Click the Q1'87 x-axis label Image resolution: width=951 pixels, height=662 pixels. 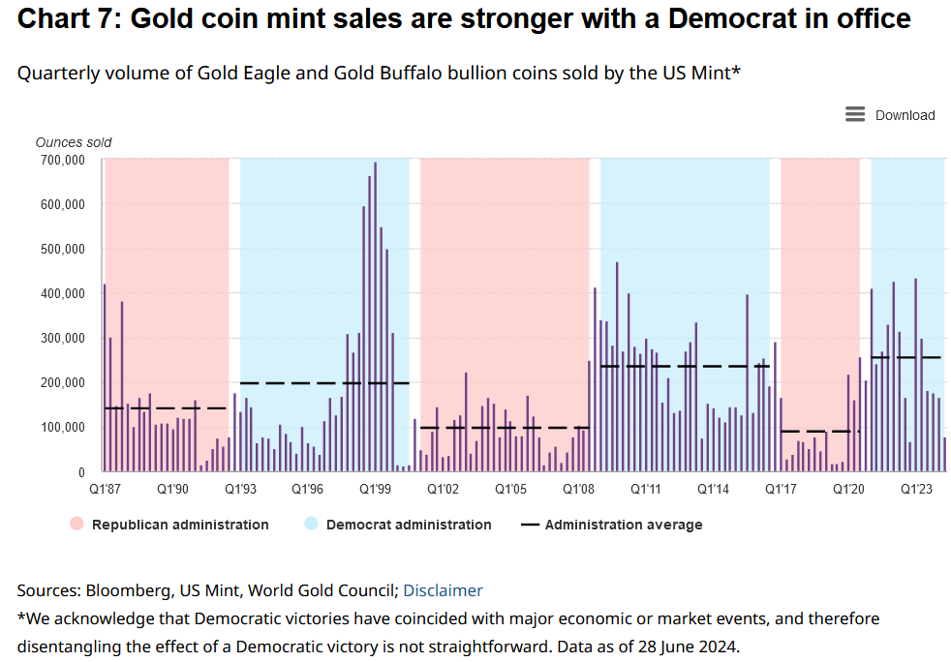click(x=105, y=490)
